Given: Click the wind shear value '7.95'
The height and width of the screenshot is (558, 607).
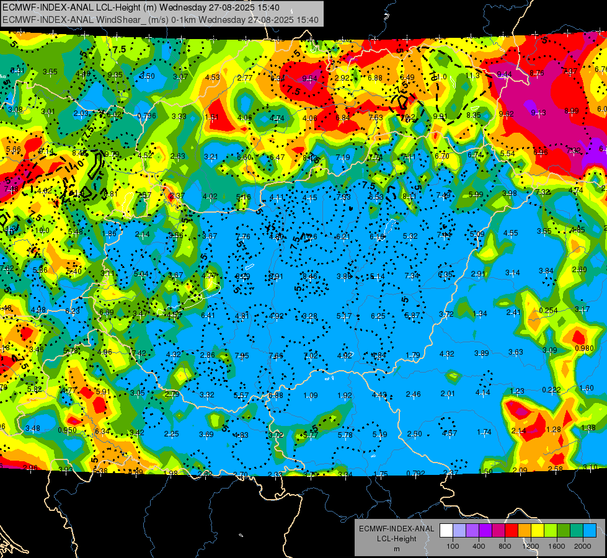Looking at the screenshot, I should (242, 355).
